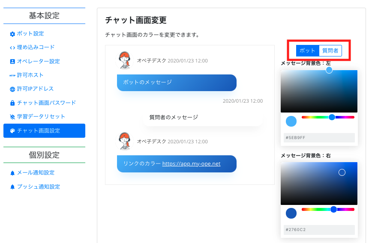Click the ボットのメッセージ chat bubble

point(177,83)
